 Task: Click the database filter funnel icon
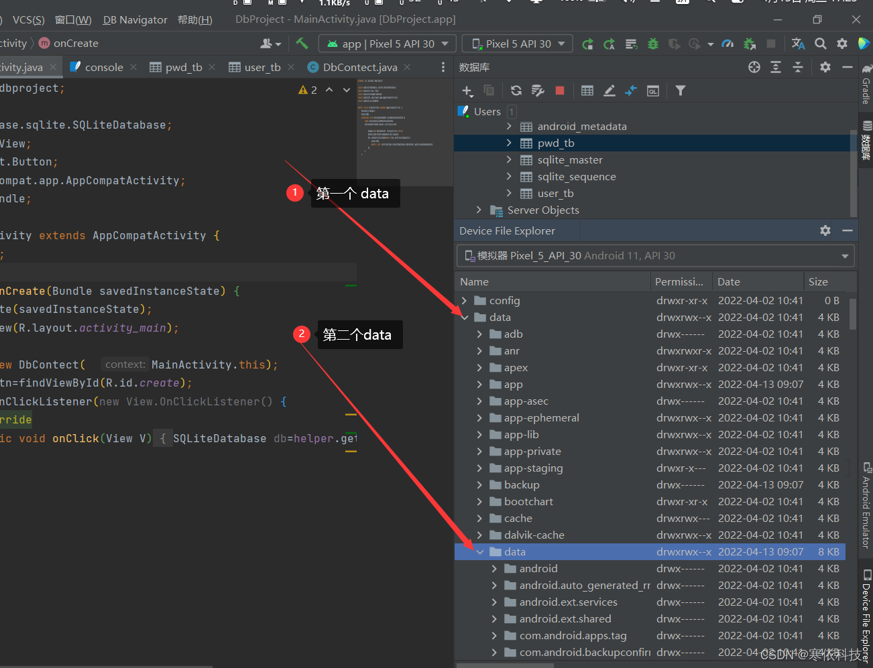point(680,90)
